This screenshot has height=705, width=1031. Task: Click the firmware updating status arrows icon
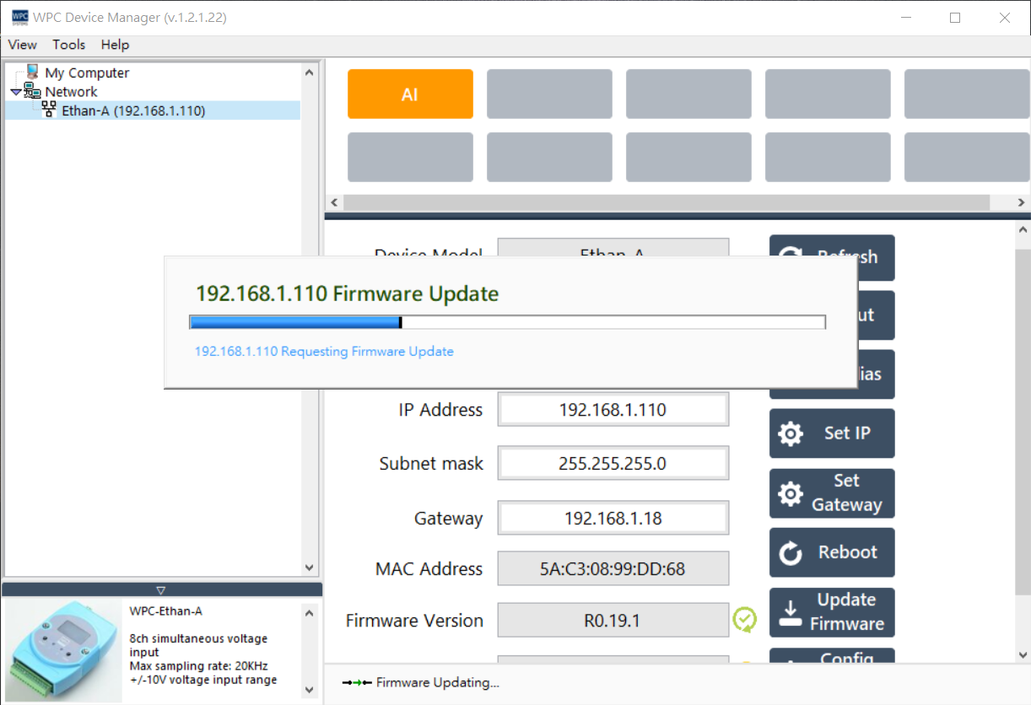(357, 683)
